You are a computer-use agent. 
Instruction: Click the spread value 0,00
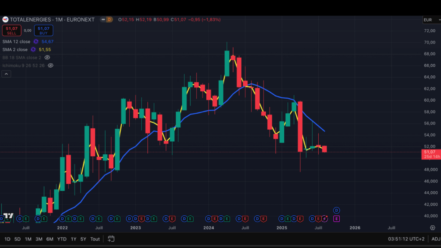28,31
